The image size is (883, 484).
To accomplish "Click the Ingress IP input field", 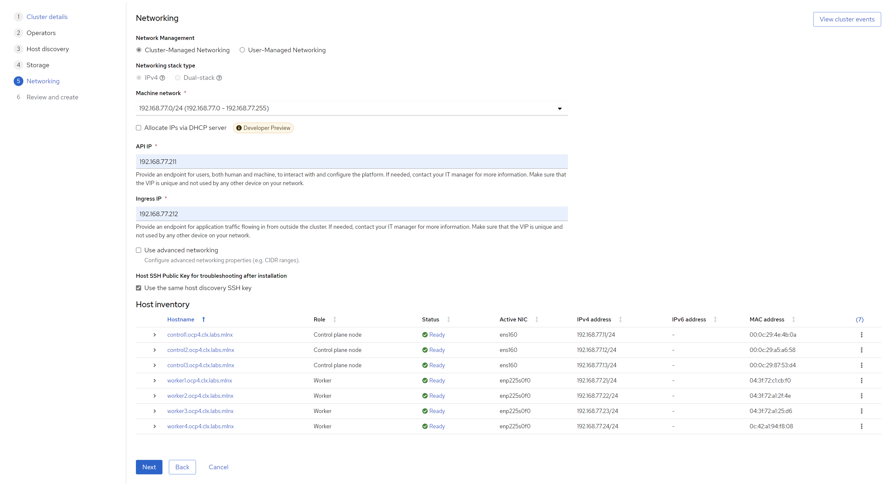I will [352, 214].
